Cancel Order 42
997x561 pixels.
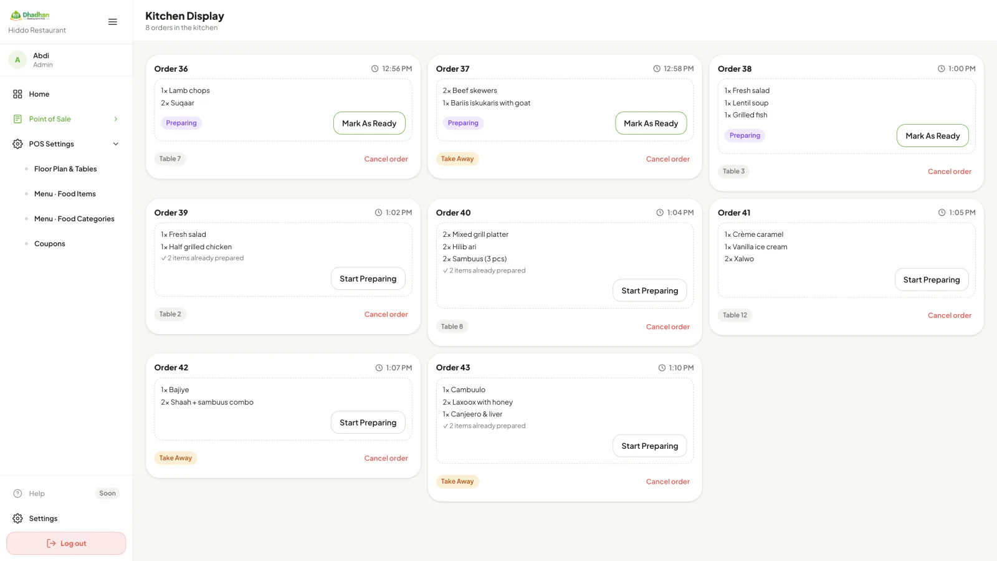point(386,458)
